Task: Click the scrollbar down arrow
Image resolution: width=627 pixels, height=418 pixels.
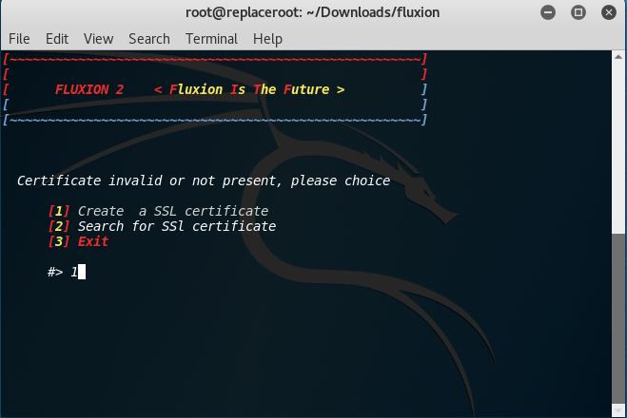Action: click(618, 410)
